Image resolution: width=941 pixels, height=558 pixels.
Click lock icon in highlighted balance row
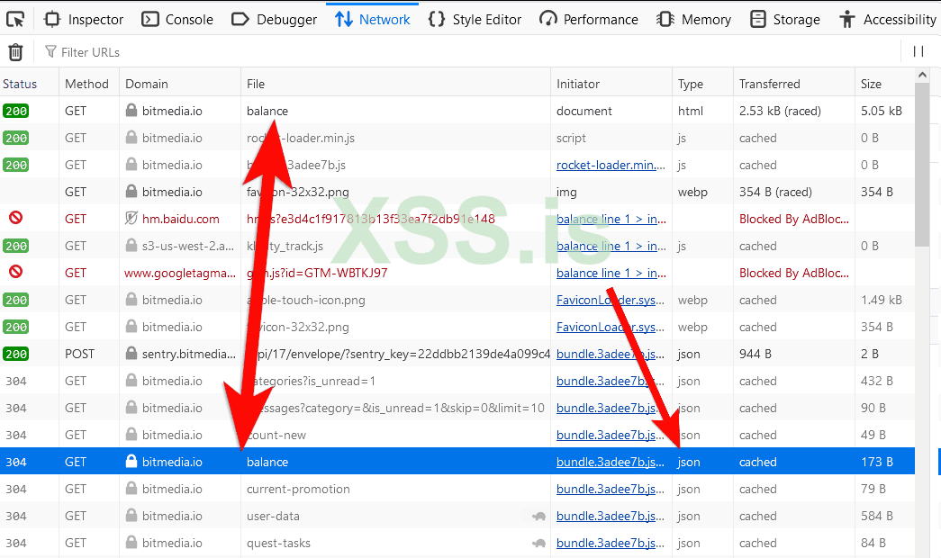coord(131,462)
